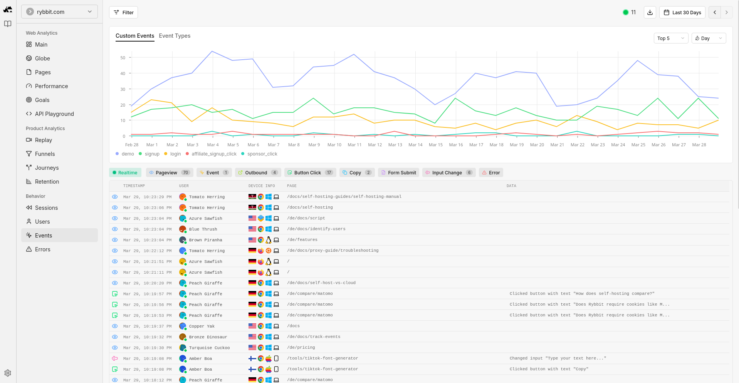Image resolution: width=739 pixels, height=383 pixels.
Task: Open the settings gear at bottom left
Action: click(x=8, y=373)
